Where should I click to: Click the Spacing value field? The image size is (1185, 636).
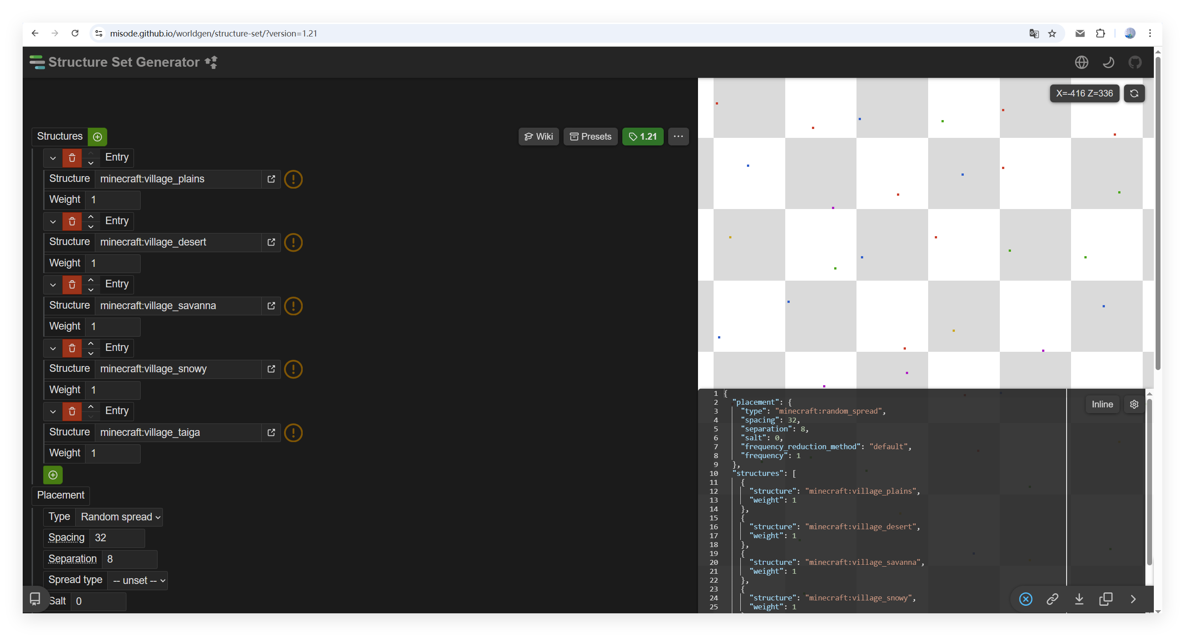[x=117, y=538]
